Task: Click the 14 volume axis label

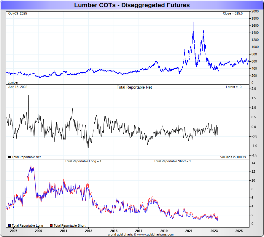Action: point(253,163)
